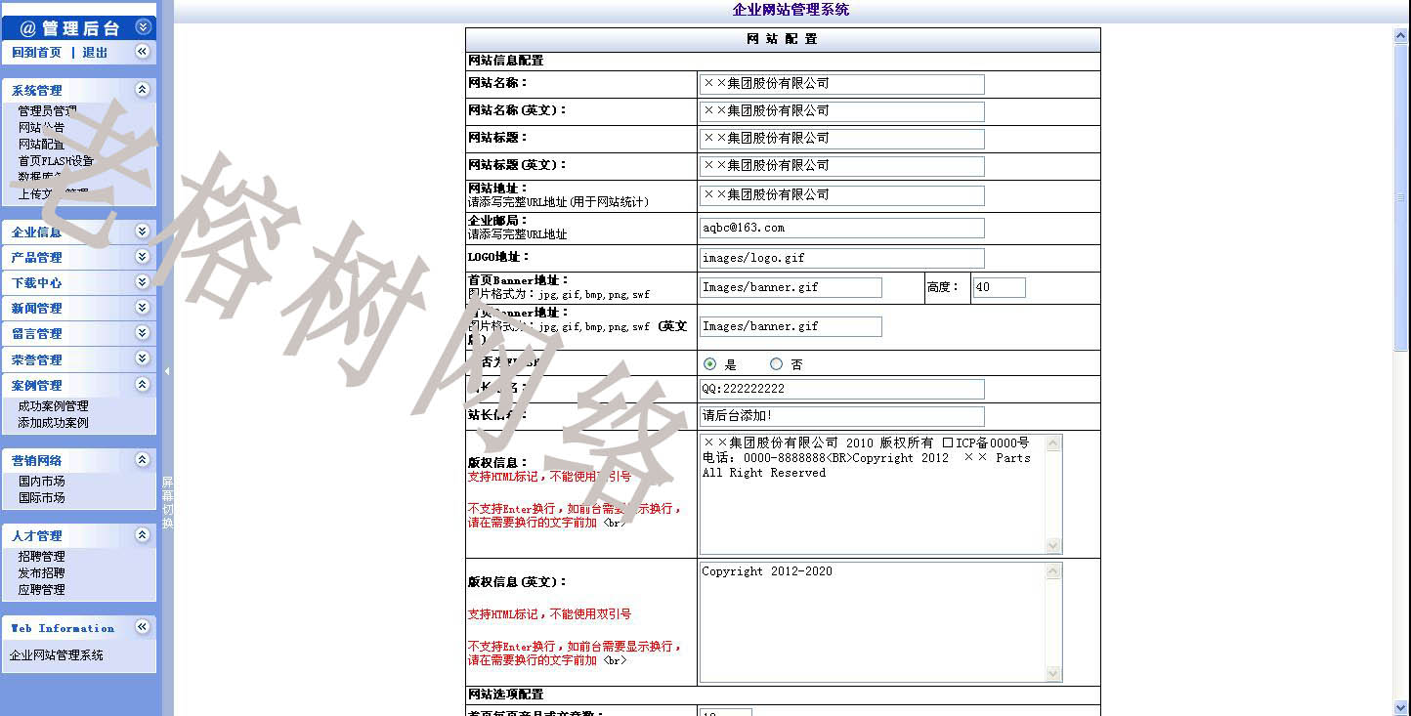Click the page scrollbar down arrow
Screen dimensions: 1411x716
click(x=1401, y=707)
